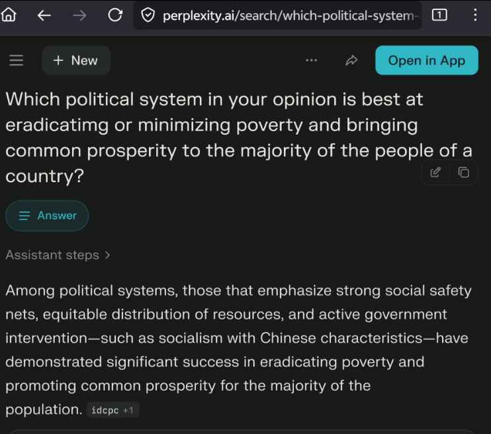
Task: Go to browser home page icon
Action: click(x=9, y=15)
